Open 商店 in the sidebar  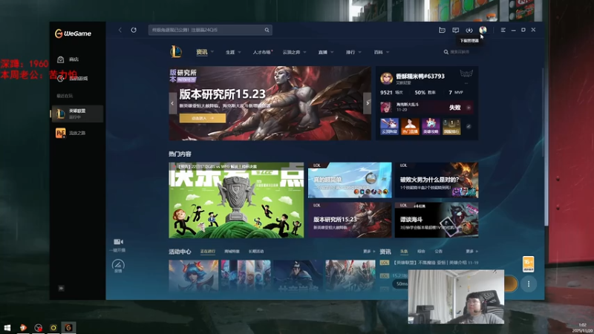coord(68,59)
